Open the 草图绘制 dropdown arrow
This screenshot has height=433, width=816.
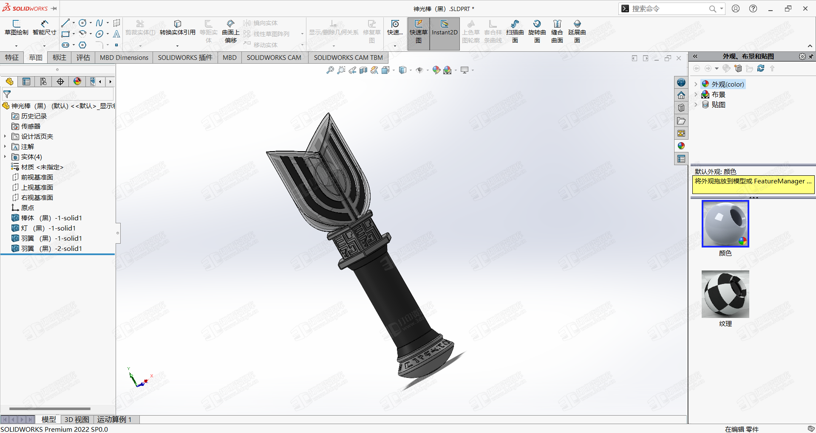pyautogui.click(x=16, y=46)
